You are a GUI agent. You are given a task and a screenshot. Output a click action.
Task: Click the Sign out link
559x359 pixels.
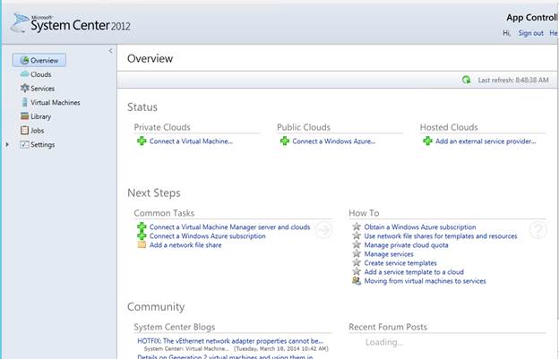pos(530,33)
